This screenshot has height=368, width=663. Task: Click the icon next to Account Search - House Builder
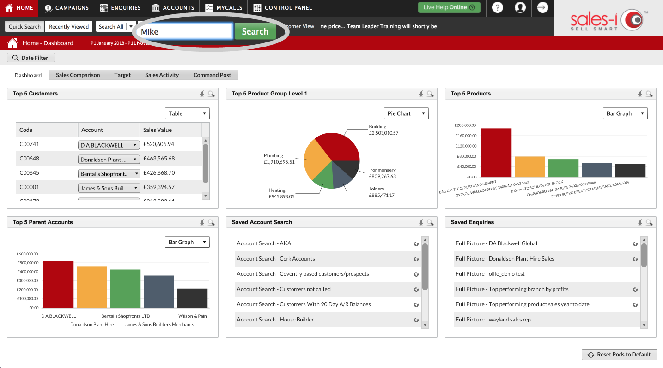[416, 320]
